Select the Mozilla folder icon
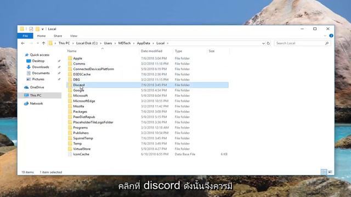Image resolution: width=351 pixels, height=197 pixels. click(x=70, y=106)
